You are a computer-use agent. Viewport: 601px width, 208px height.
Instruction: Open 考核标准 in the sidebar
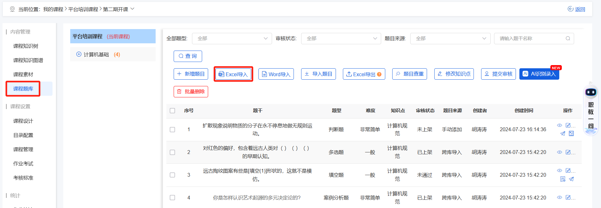click(x=23, y=178)
